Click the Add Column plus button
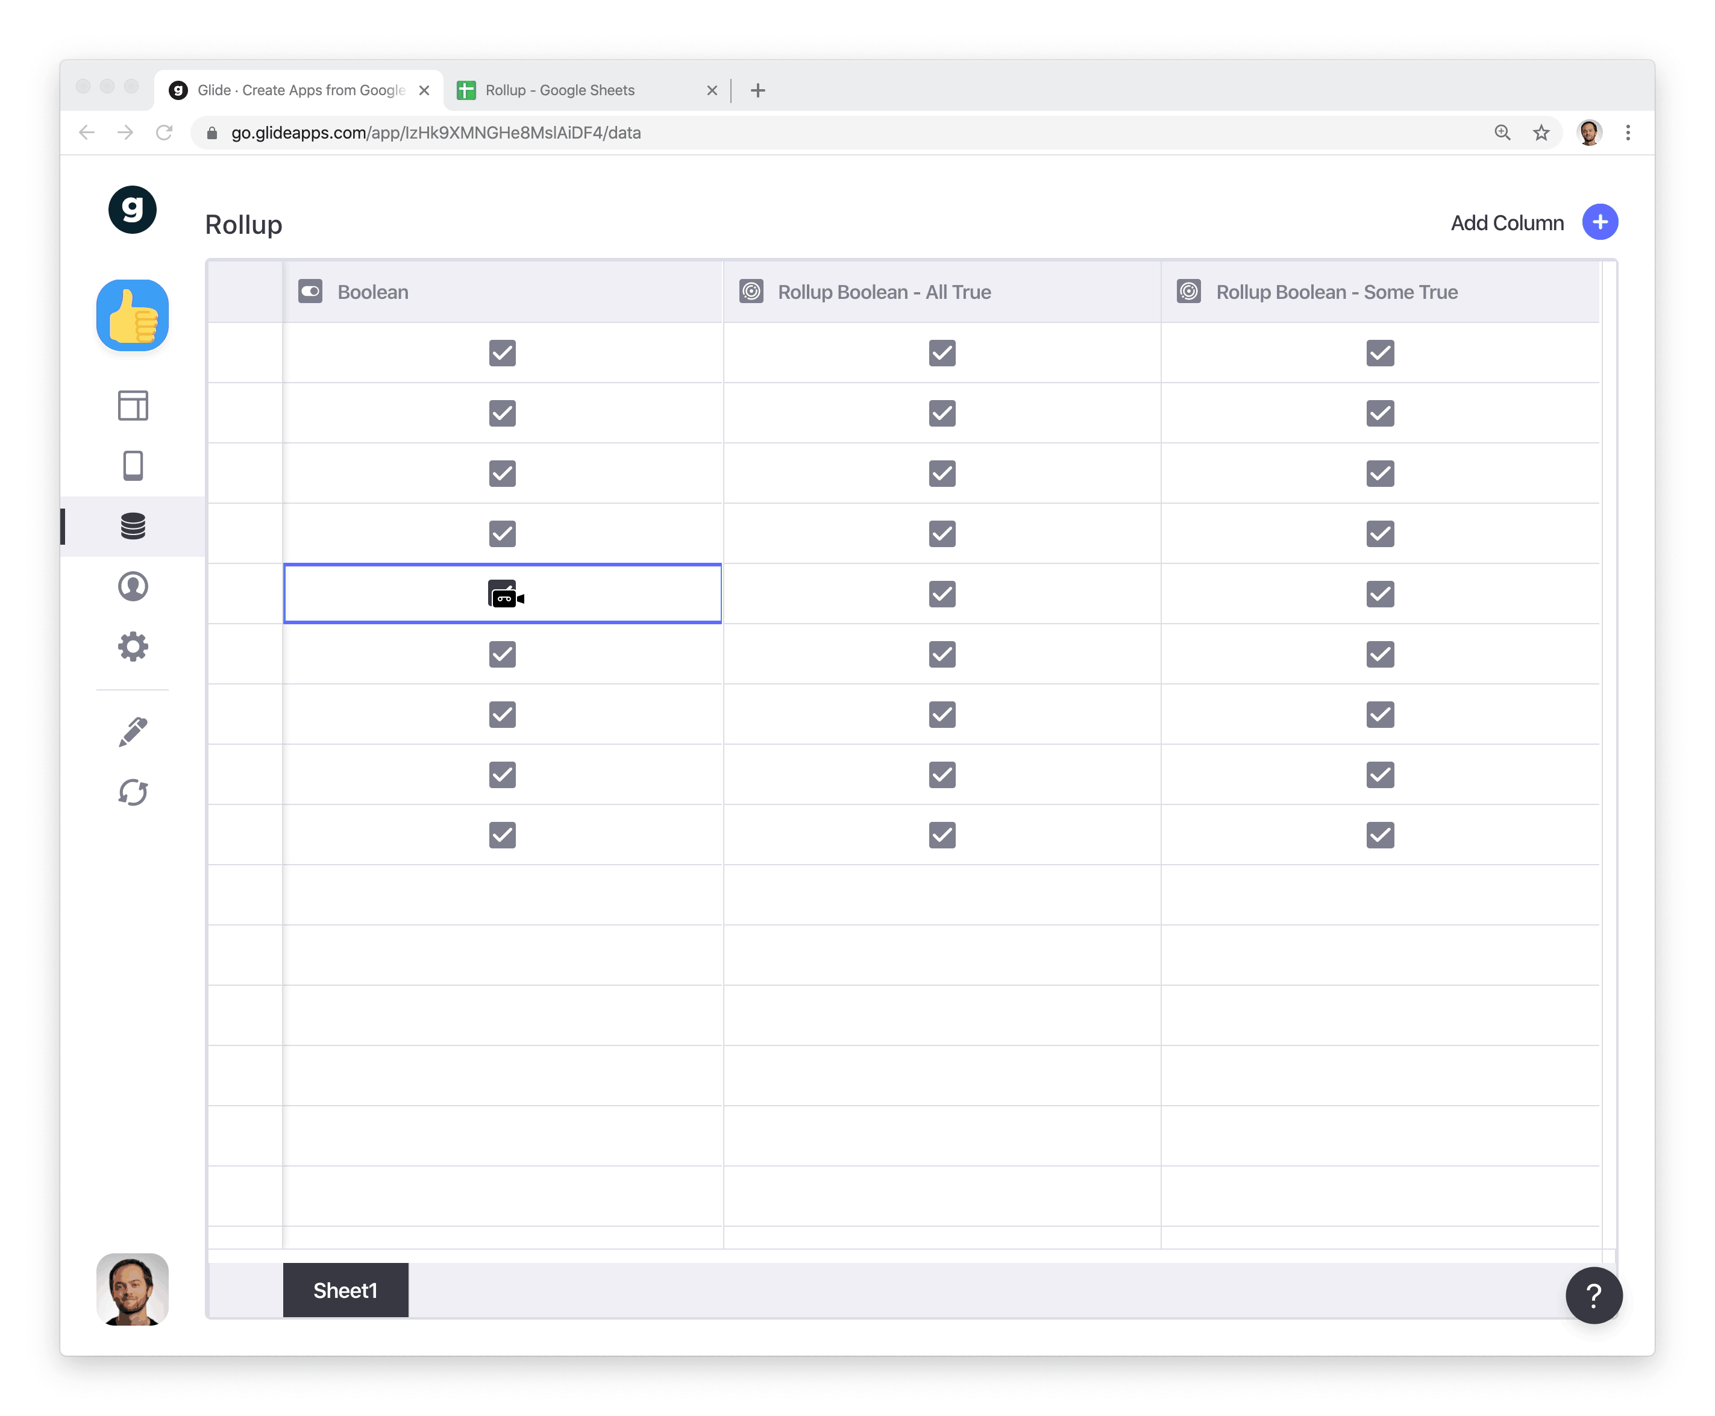Screen dimensions: 1715x1416 pyautogui.click(x=1600, y=222)
